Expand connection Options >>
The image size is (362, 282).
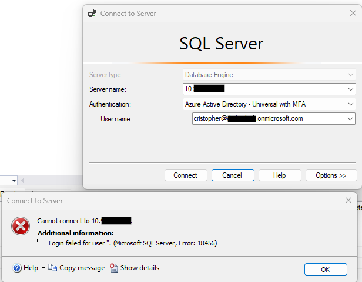pos(331,175)
